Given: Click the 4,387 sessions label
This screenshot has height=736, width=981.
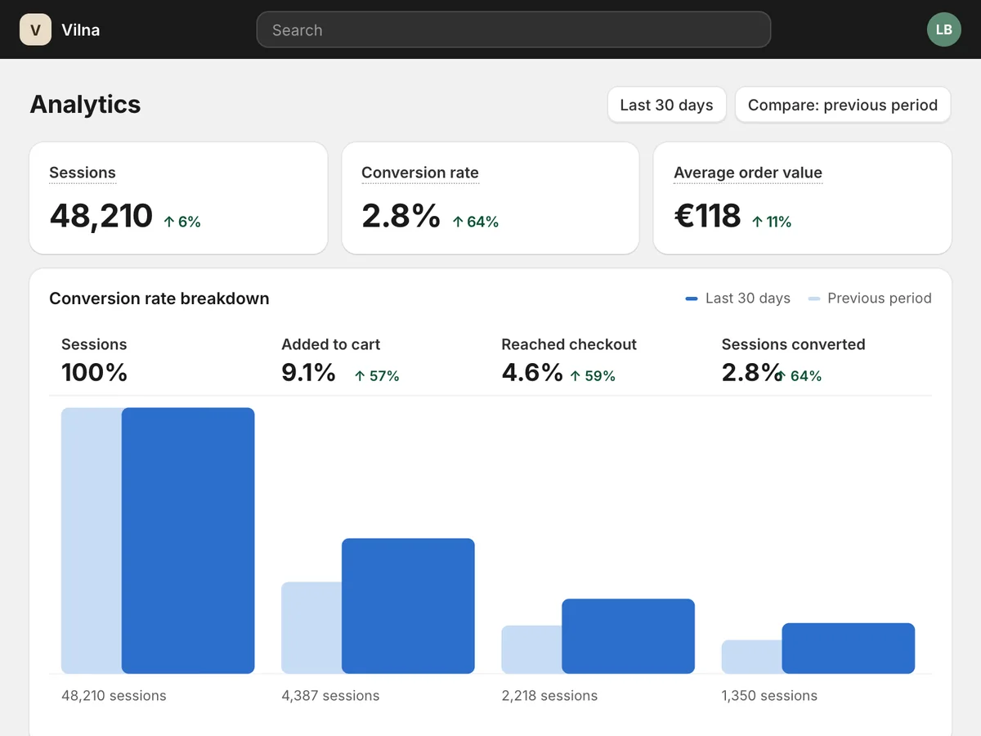Looking at the screenshot, I should (330, 696).
